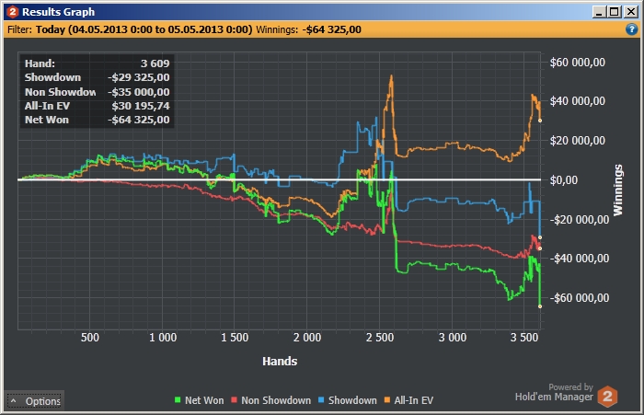Viewport: 644px width, 415px height.
Task: Click the All-In EV $30 195,74 value
Action: 141,106
